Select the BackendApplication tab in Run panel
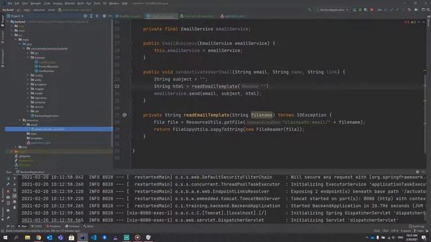Screen dimensions: 431x242 point(30,172)
